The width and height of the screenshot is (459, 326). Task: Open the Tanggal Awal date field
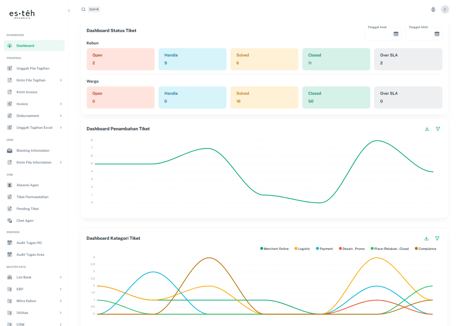coord(382,34)
